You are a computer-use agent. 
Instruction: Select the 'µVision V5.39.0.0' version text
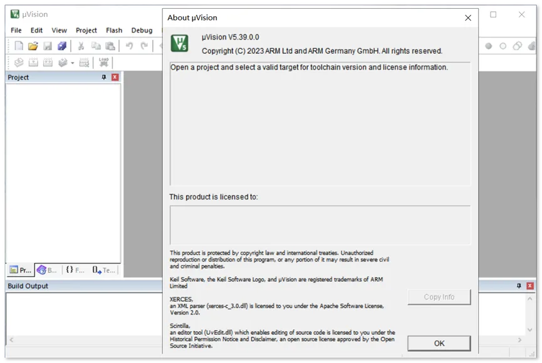(231, 38)
